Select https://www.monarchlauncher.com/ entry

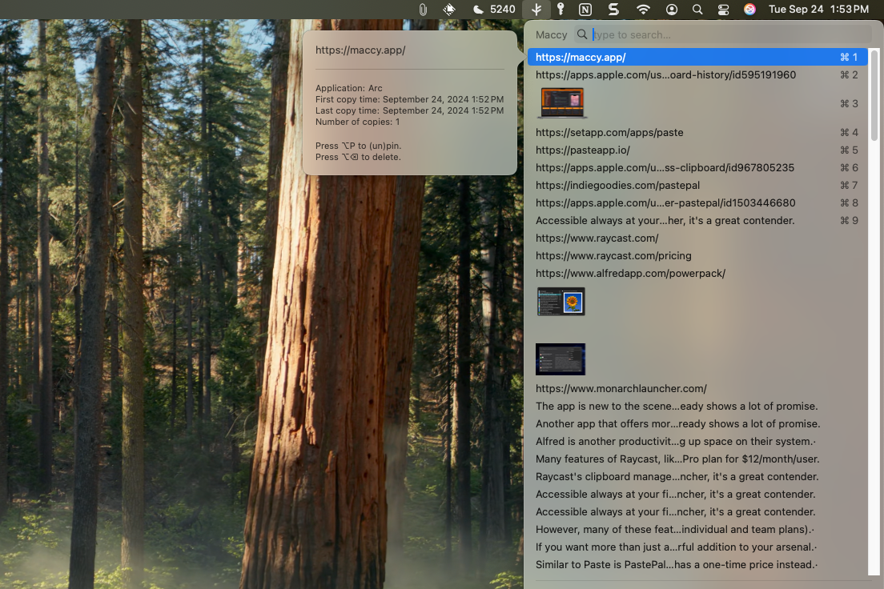click(697, 388)
